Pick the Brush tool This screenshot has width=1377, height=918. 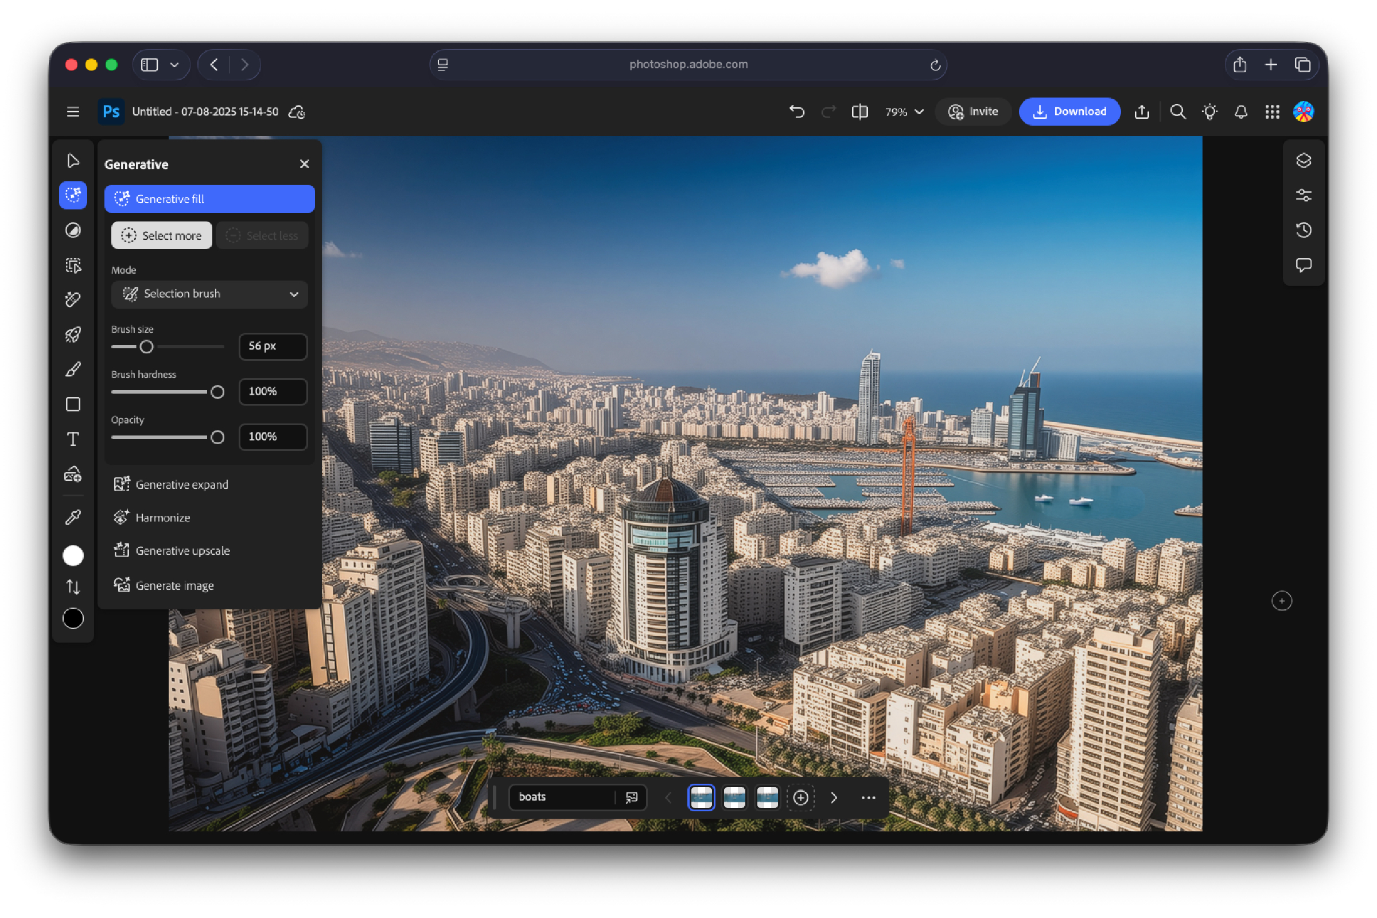(x=73, y=369)
